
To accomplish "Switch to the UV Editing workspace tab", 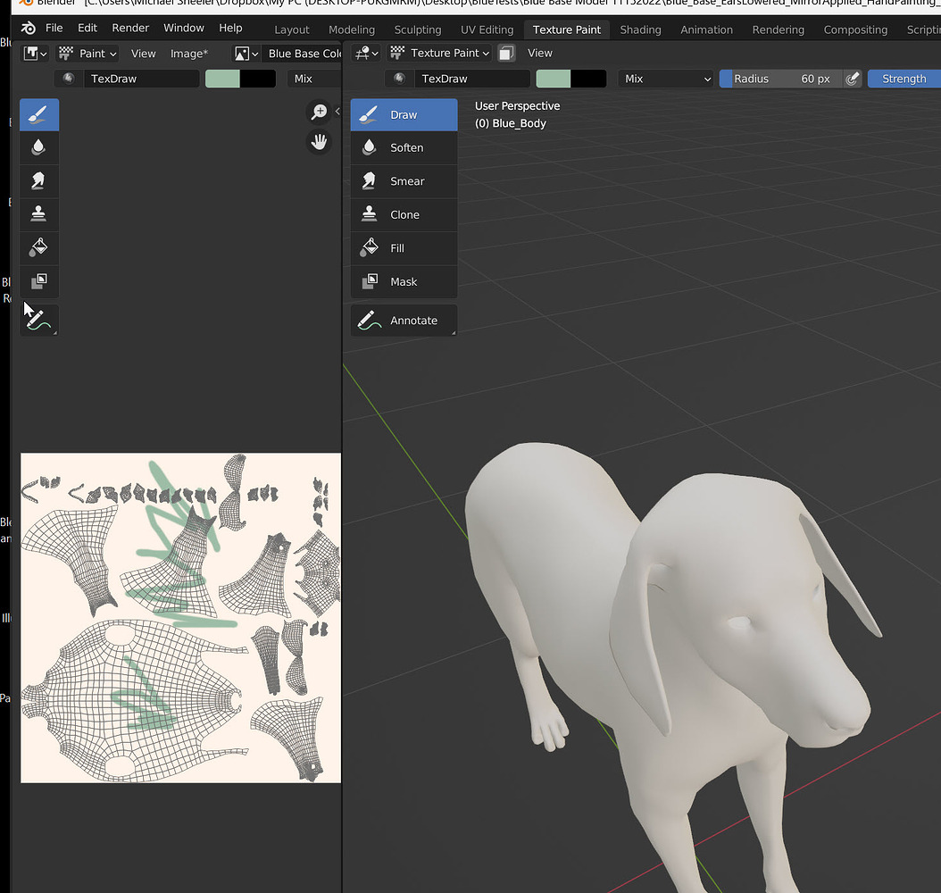I will point(487,29).
